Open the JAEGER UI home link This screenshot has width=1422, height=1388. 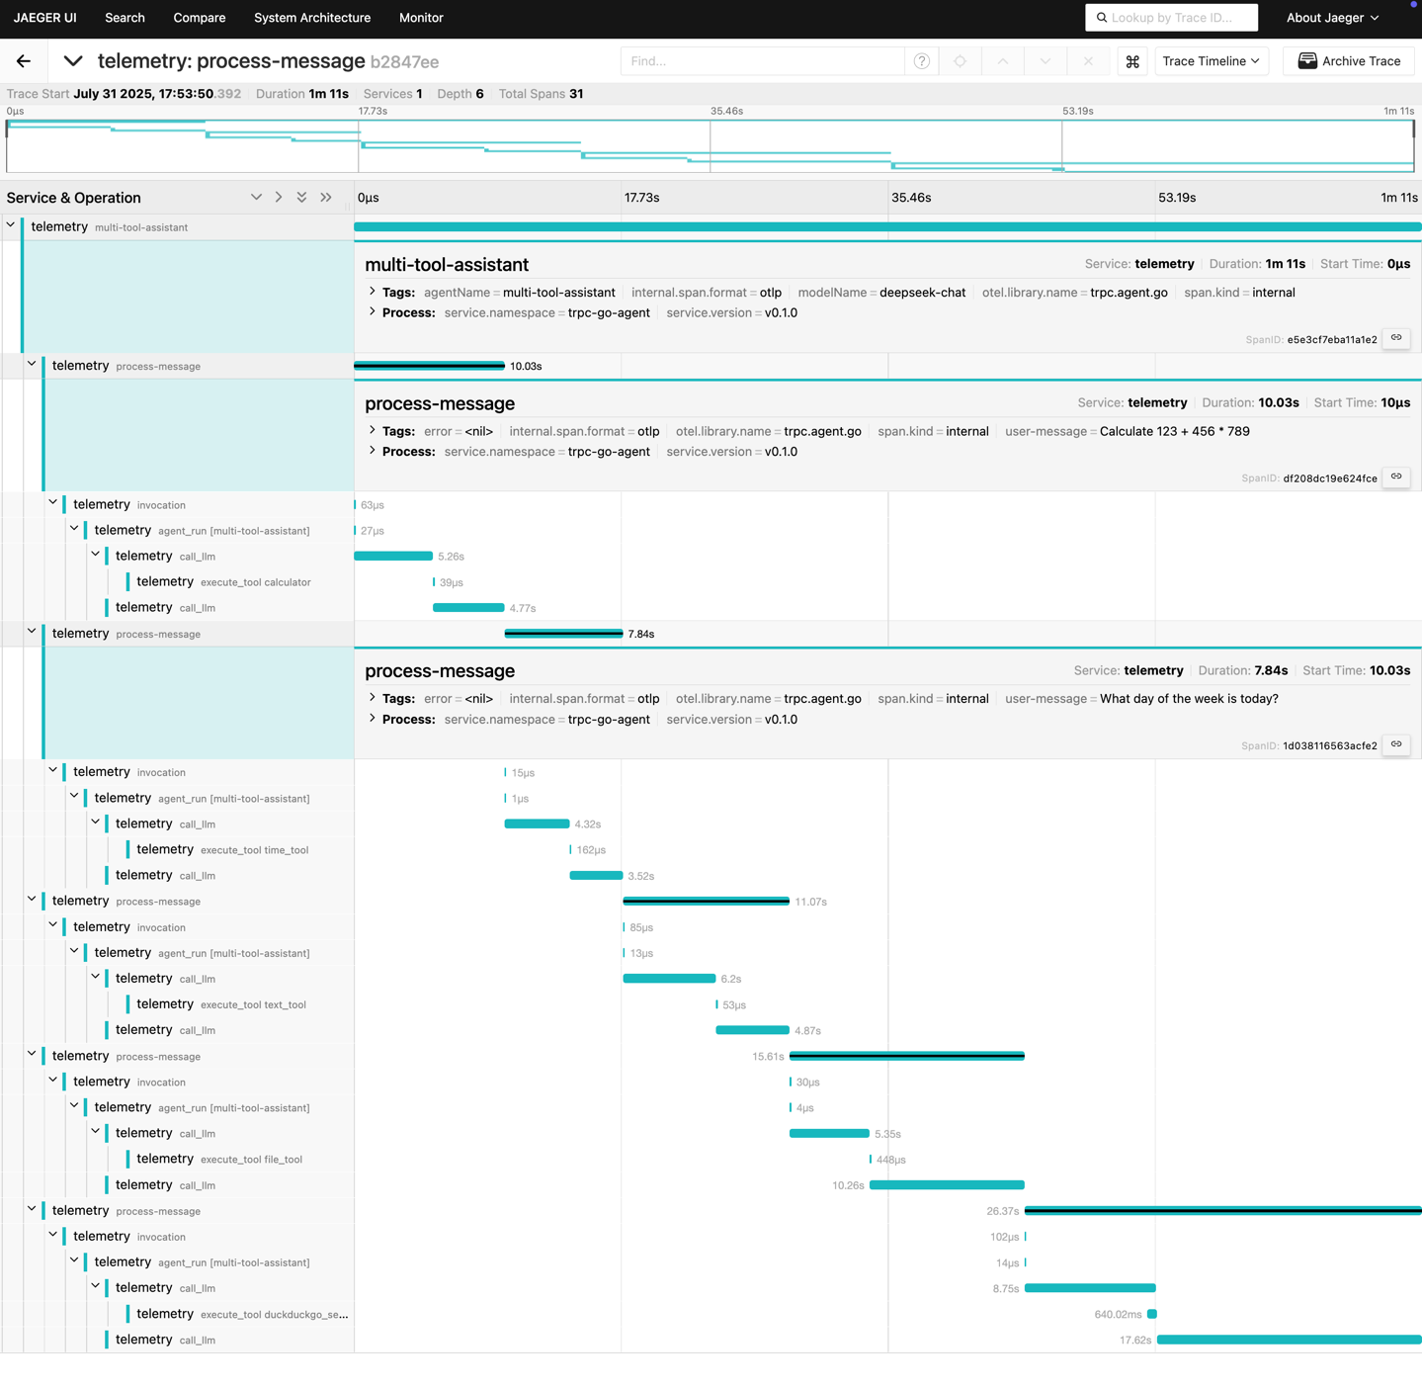click(44, 18)
